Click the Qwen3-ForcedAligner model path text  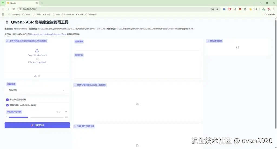pyautogui.click(x=155, y=29)
